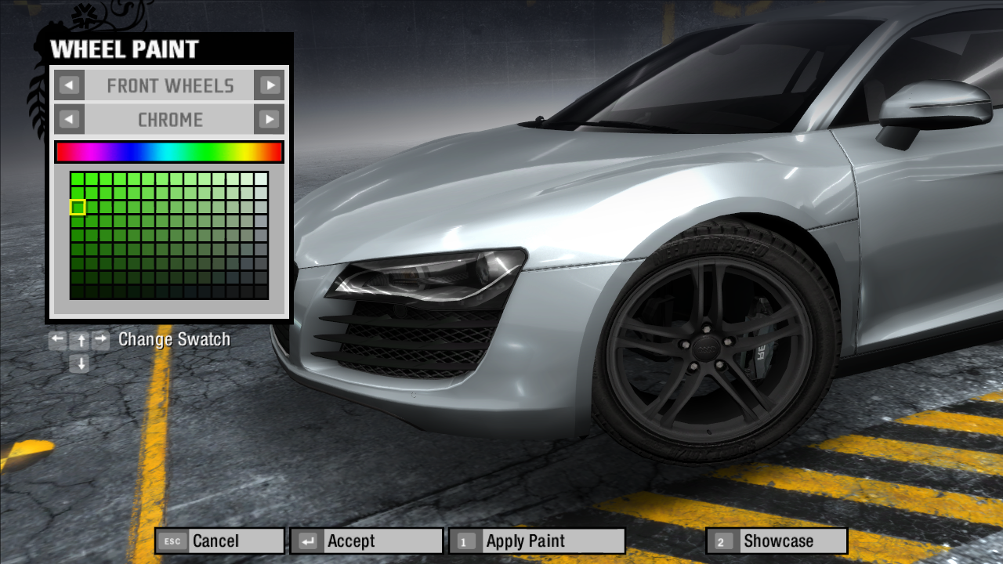Click the number 1 key icon
This screenshot has width=1003, height=564.
(x=465, y=541)
